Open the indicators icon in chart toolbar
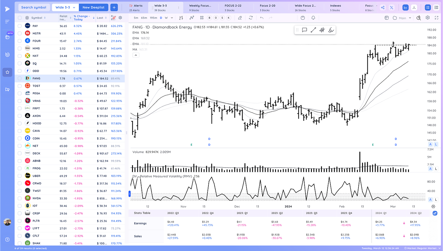This screenshot has width=443, height=251. [x=192, y=18]
